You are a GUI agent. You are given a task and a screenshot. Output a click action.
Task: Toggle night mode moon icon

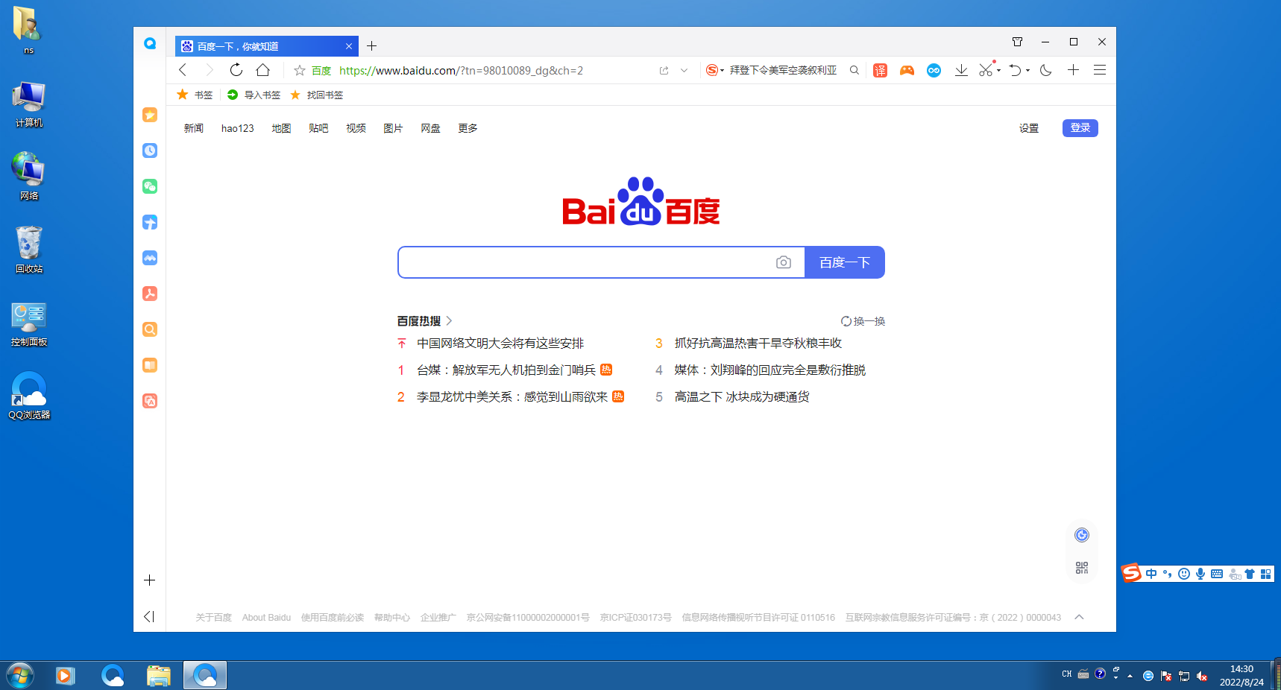[1046, 70]
